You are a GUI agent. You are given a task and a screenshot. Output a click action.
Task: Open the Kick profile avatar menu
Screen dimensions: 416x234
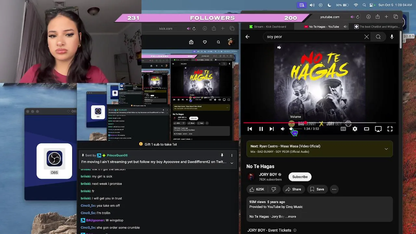point(230,42)
